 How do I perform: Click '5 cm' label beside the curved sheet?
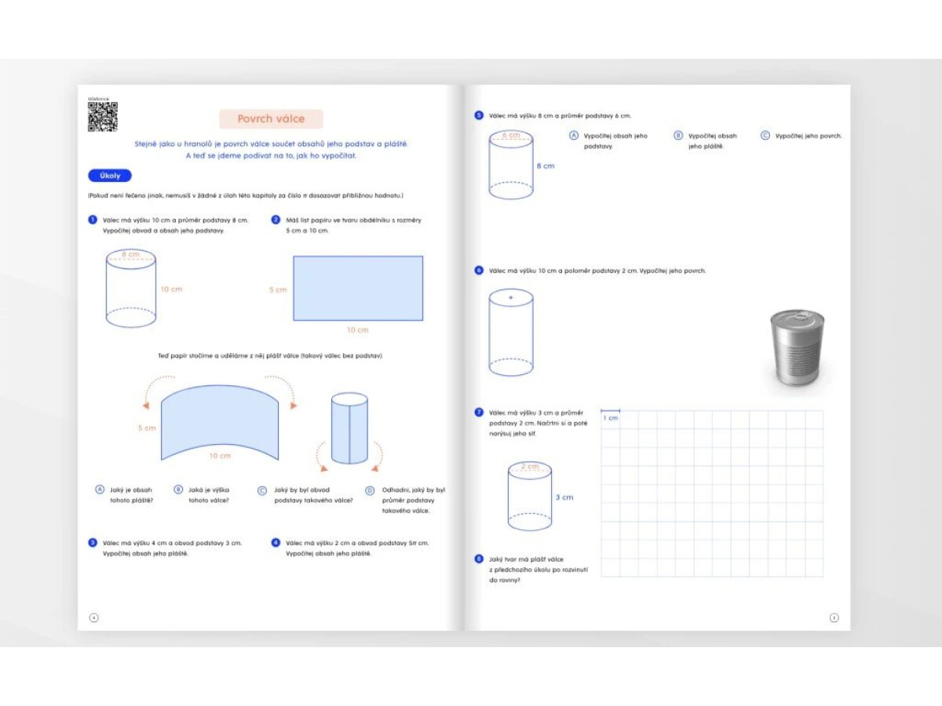coord(147,428)
